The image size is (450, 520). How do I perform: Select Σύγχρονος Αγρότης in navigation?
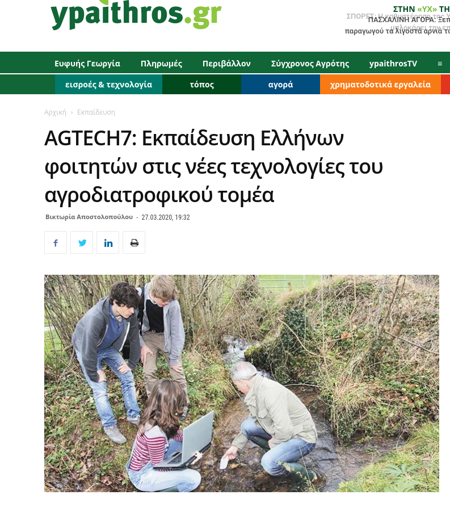[x=310, y=64]
